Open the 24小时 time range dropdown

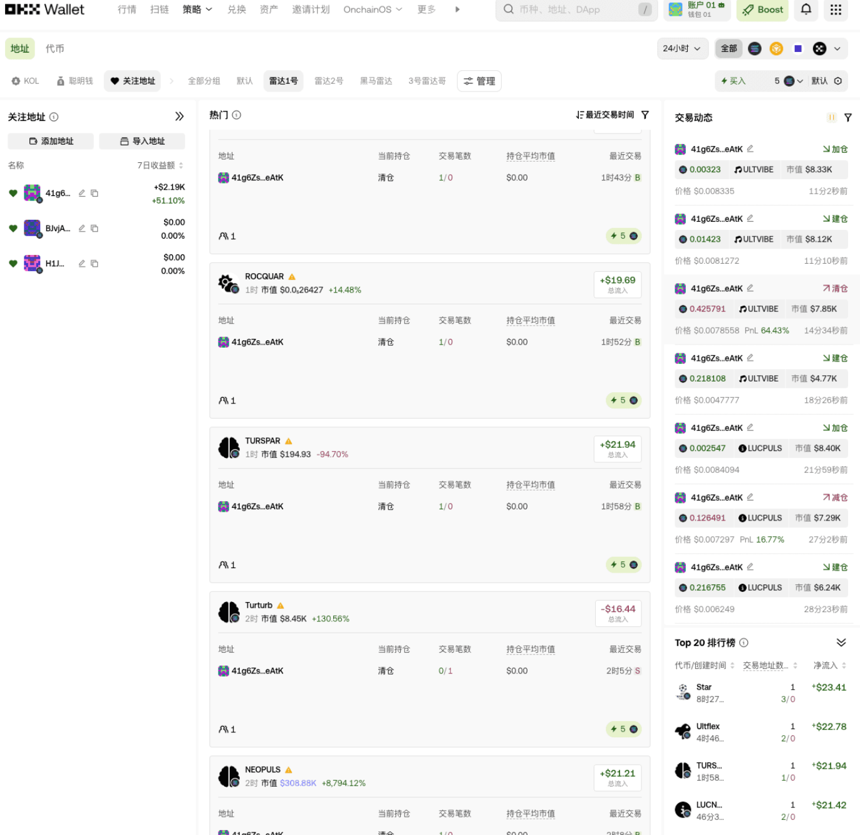[681, 49]
